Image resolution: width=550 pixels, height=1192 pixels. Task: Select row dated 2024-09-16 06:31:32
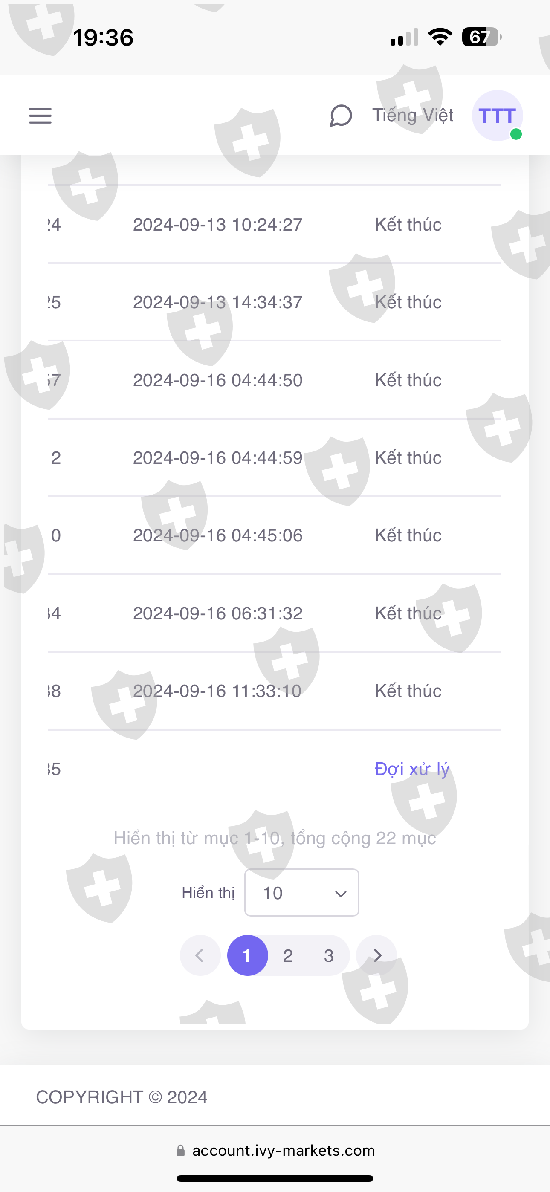click(x=217, y=613)
